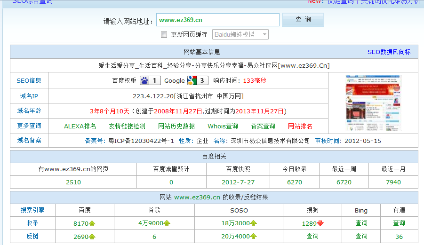424x245 pixels.
Task: Click the website address input field
Action: [217, 20]
